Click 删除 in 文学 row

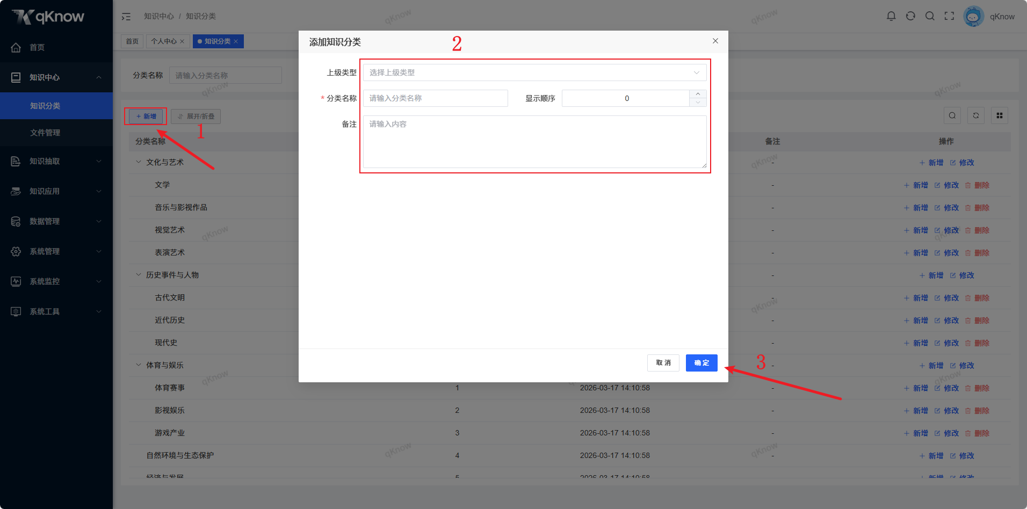point(977,185)
